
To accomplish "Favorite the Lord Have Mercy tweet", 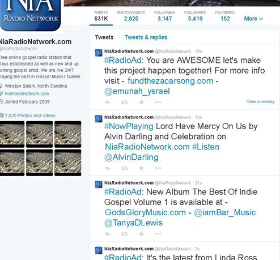I will coord(141,168).
